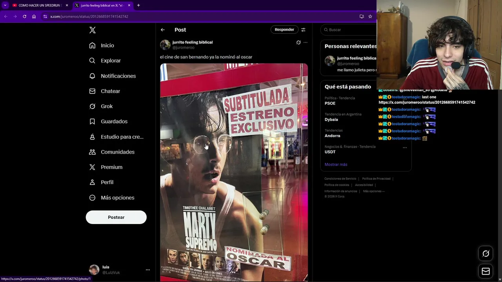Open the X logo home icon
This screenshot has width=502, height=282.
(93, 30)
